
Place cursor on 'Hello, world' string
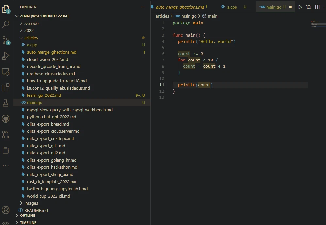click(x=215, y=42)
